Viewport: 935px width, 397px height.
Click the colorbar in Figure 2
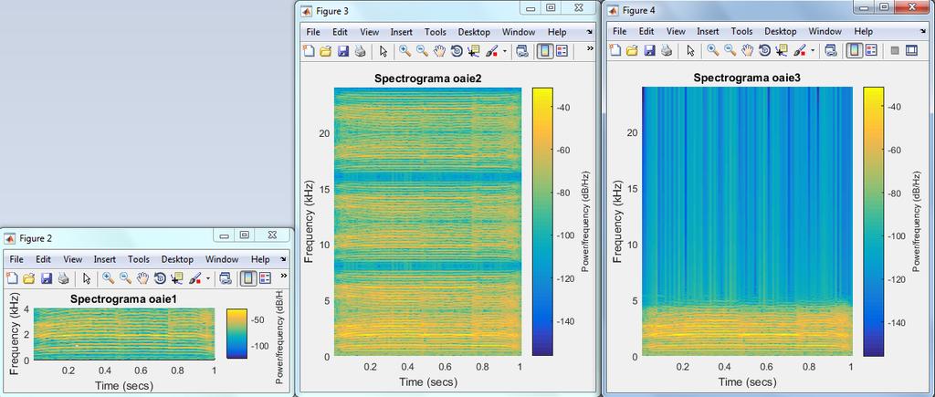click(236, 334)
